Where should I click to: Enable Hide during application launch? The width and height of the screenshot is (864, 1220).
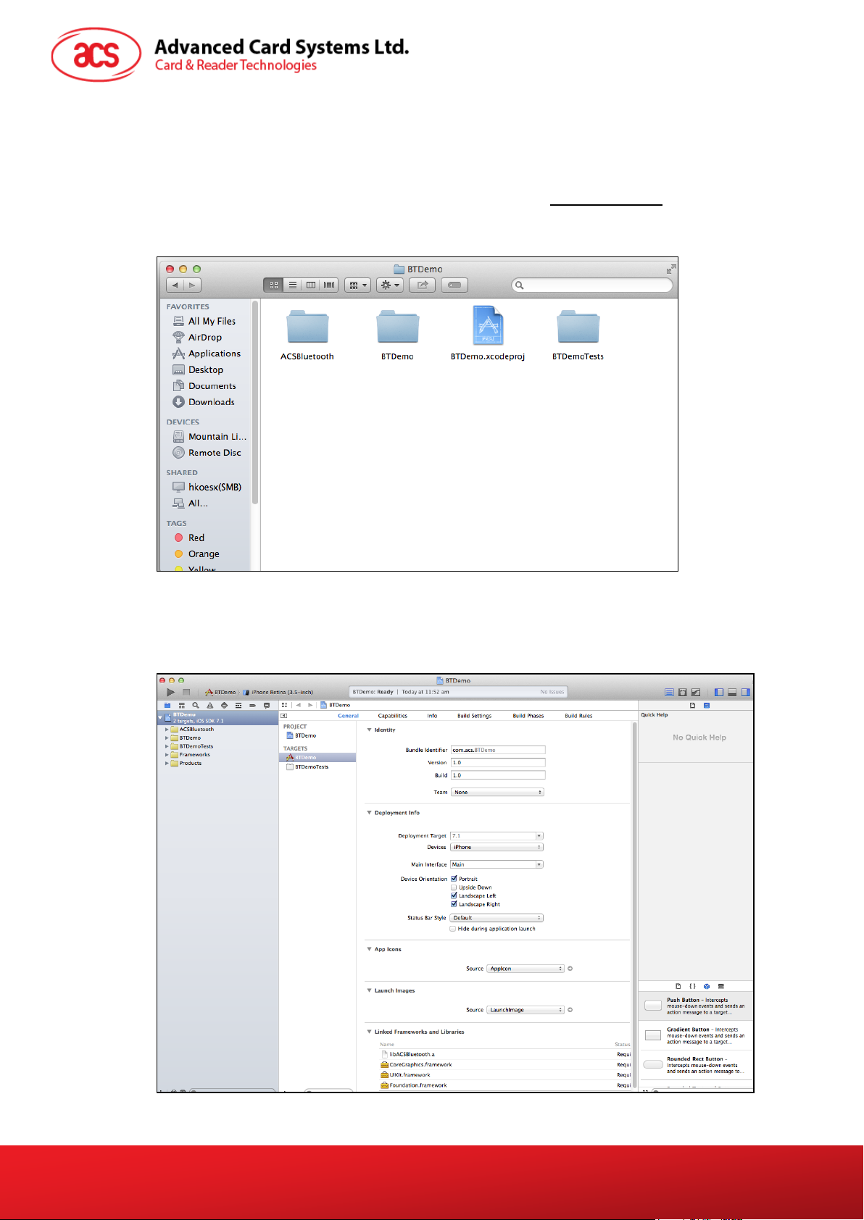point(453,929)
